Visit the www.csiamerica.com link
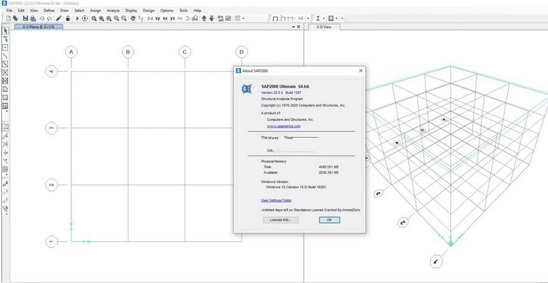This screenshot has height=283, width=548. coord(283,126)
